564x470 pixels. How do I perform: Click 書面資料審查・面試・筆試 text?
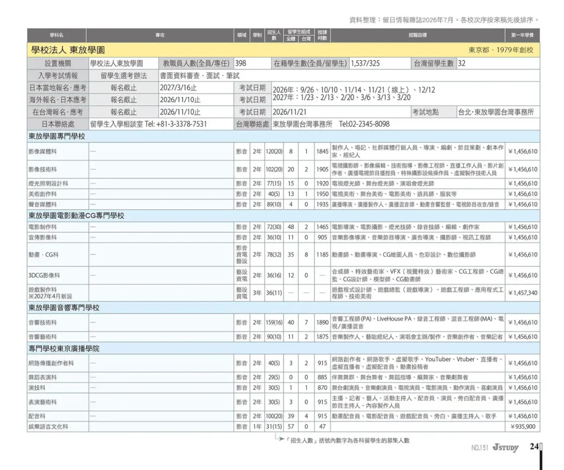click(x=199, y=75)
